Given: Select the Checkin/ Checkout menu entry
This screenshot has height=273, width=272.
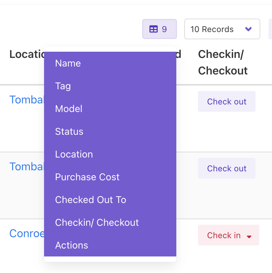Looking at the screenshot, I should [x=97, y=223].
